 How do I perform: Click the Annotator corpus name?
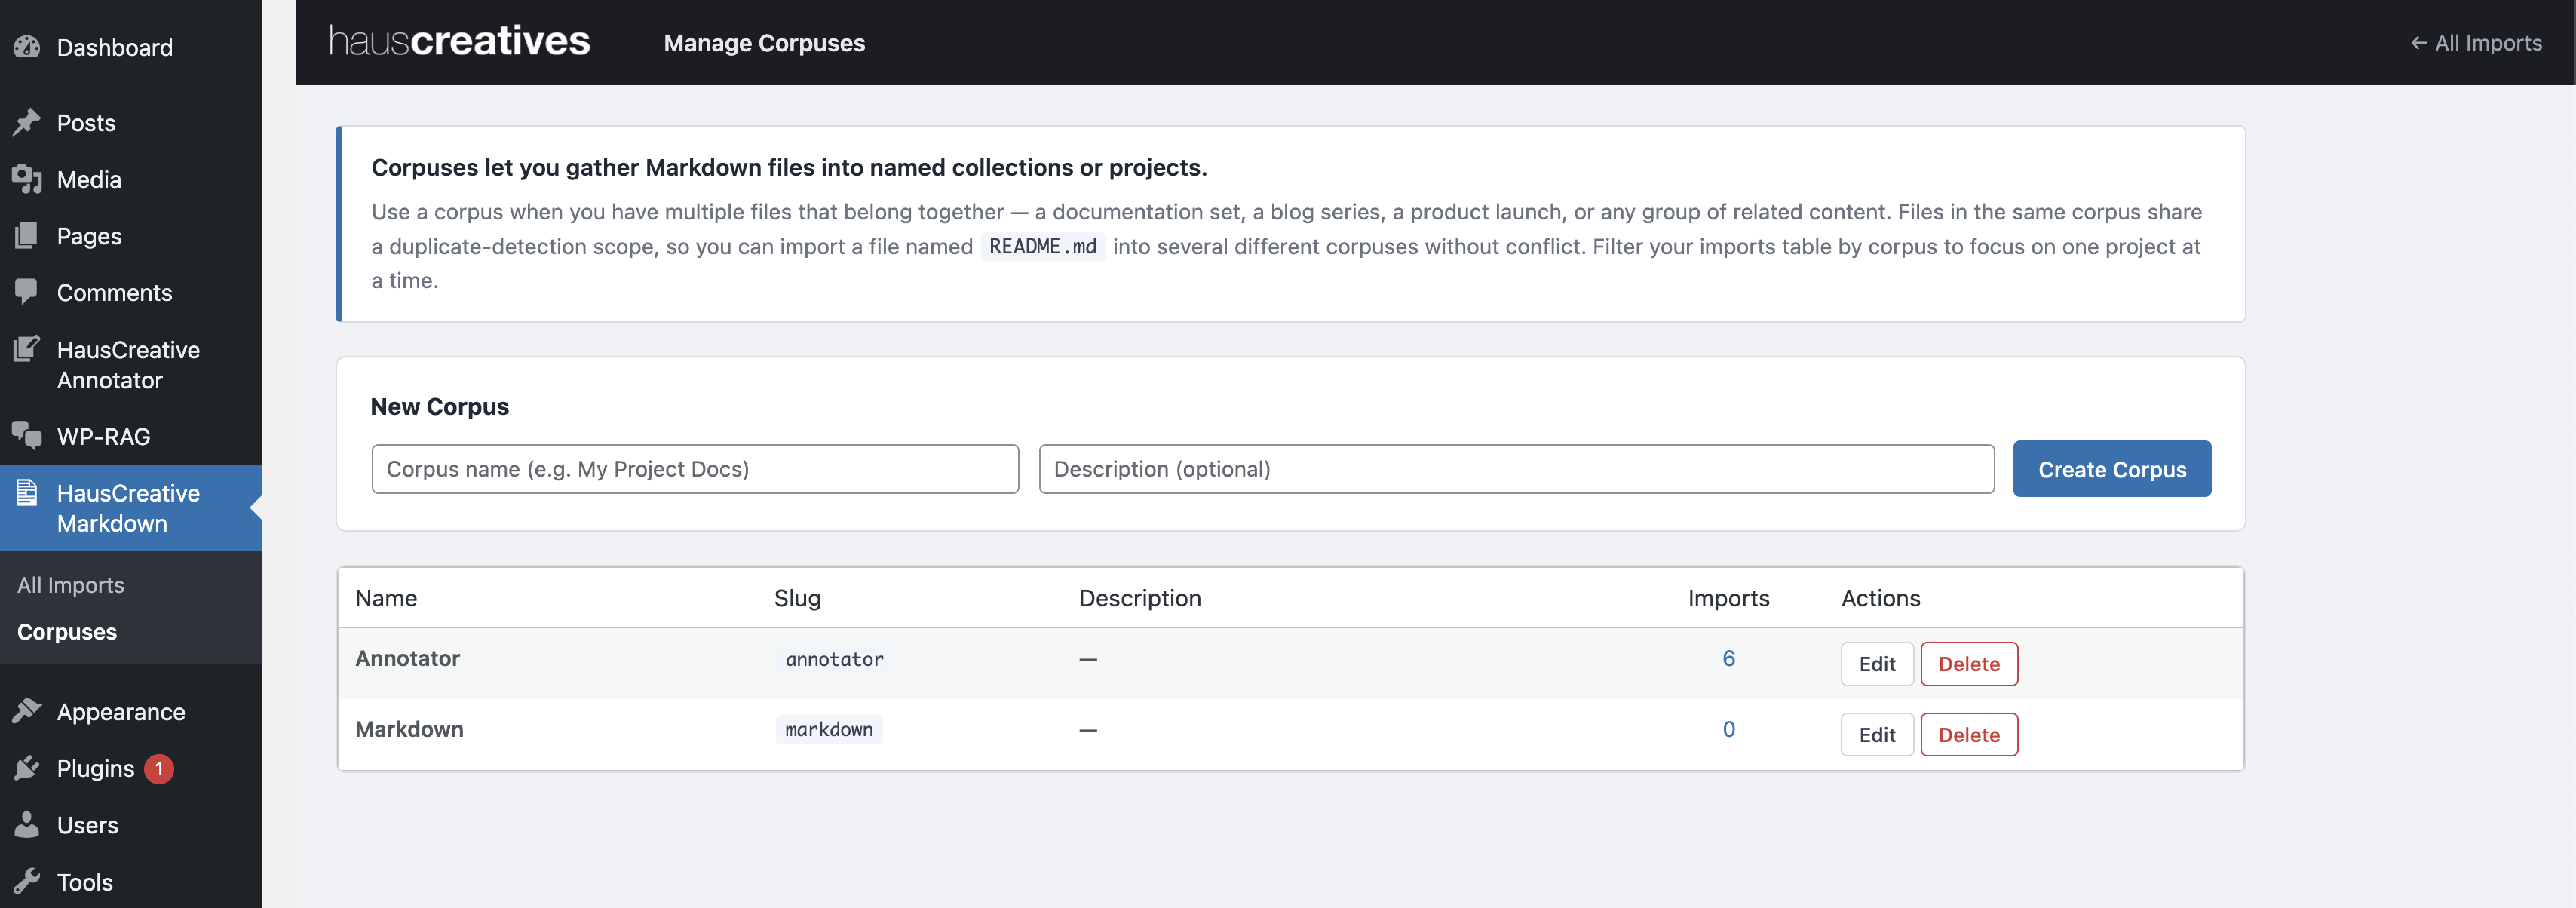407,658
